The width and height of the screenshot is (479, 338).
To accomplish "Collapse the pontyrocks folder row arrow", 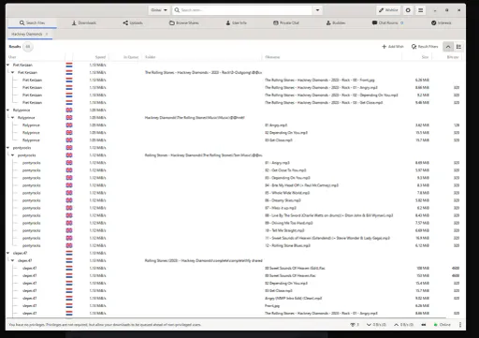I will tap(13, 155).
